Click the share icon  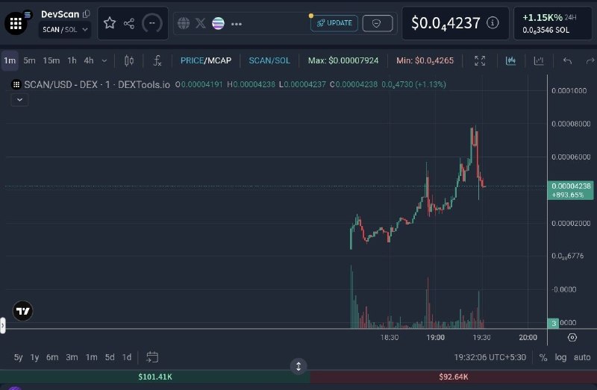click(129, 24)
